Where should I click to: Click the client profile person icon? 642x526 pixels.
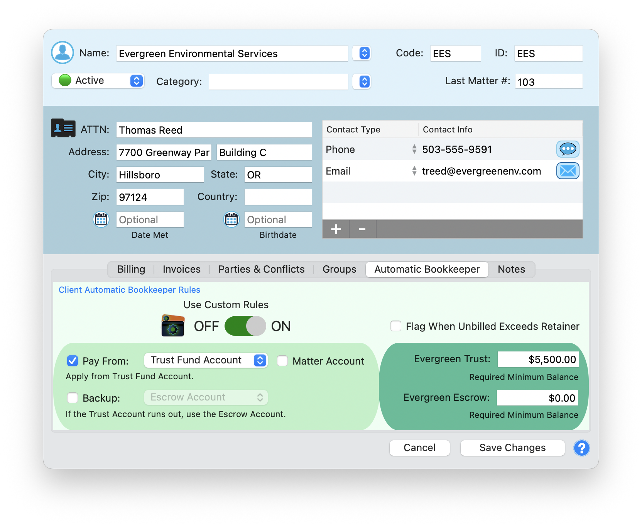point(62,52)
